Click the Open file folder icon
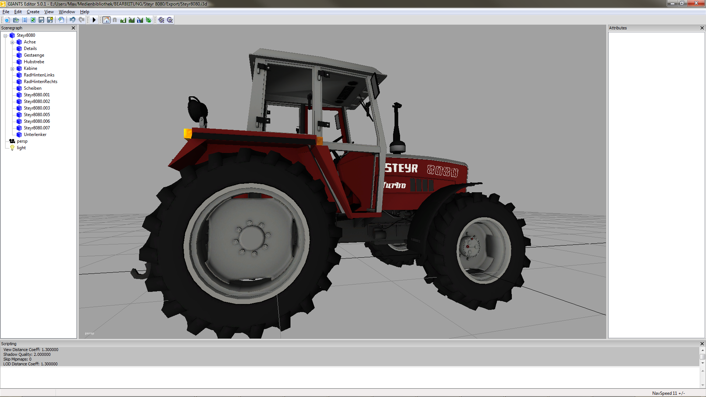Viewport: 706px width, 397px height. point(16,20)
